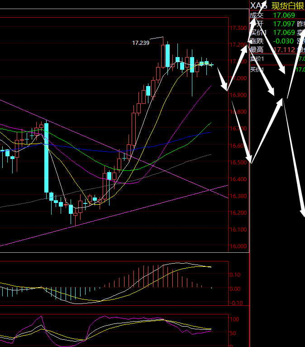
Task: Click the opening price 17.097
Action: click(x=284, y=24)
